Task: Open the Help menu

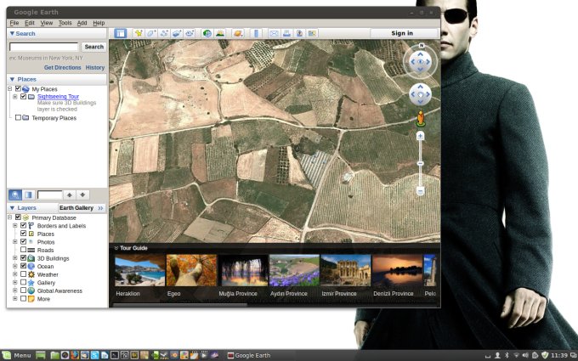Action: (x=99, y=23)
